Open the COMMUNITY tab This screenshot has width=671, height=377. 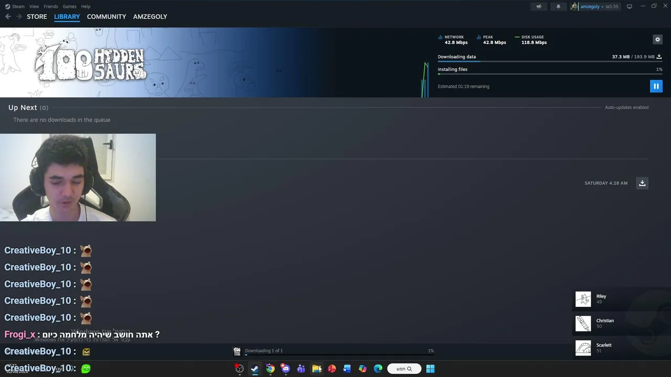tap(106, 17)
